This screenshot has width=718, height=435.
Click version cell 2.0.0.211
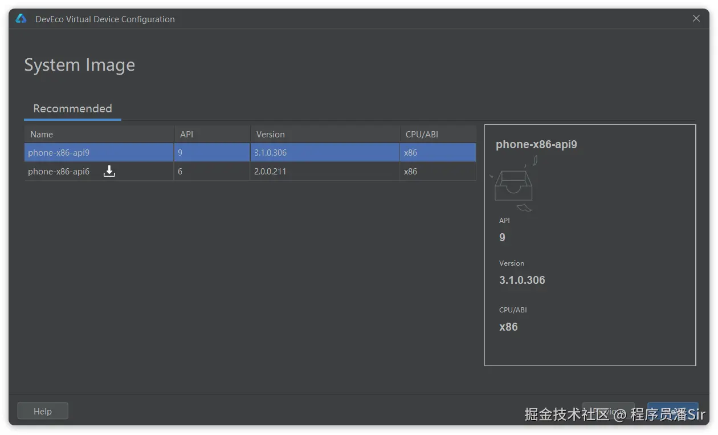[325, 171]
